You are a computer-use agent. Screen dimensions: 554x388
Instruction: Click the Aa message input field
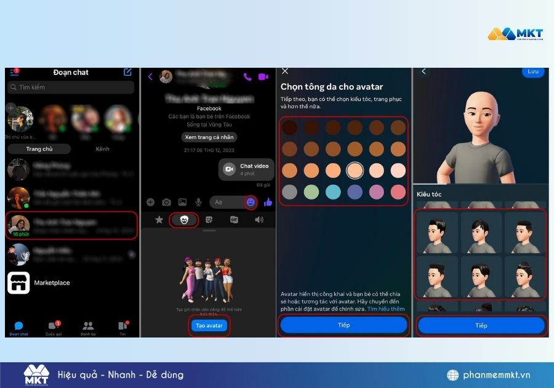tap(227, 202)
